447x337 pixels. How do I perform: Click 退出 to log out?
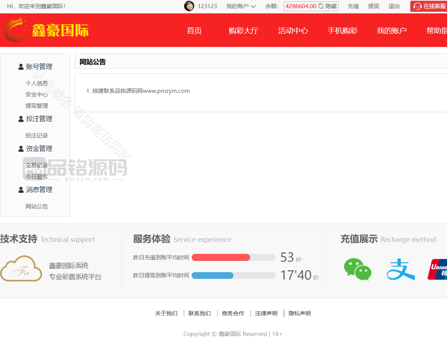tap(394, 6)
